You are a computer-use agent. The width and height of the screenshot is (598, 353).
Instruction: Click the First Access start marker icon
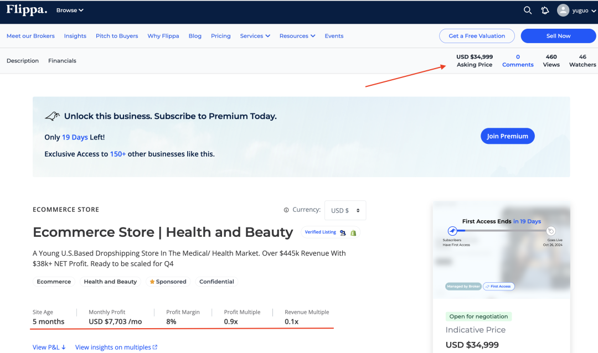coord(452,231)
